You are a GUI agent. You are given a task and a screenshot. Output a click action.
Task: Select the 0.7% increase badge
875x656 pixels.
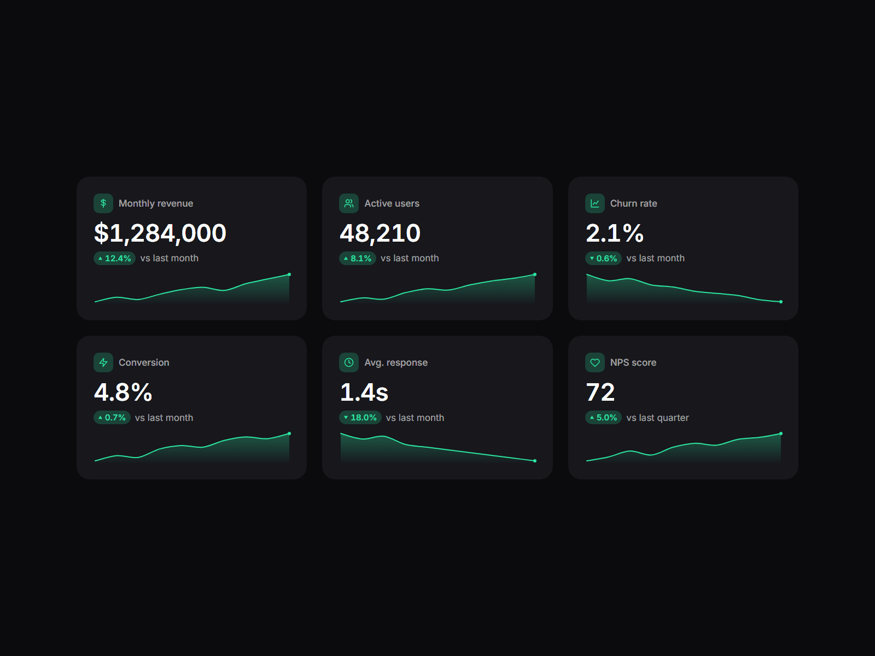(112, 418)
